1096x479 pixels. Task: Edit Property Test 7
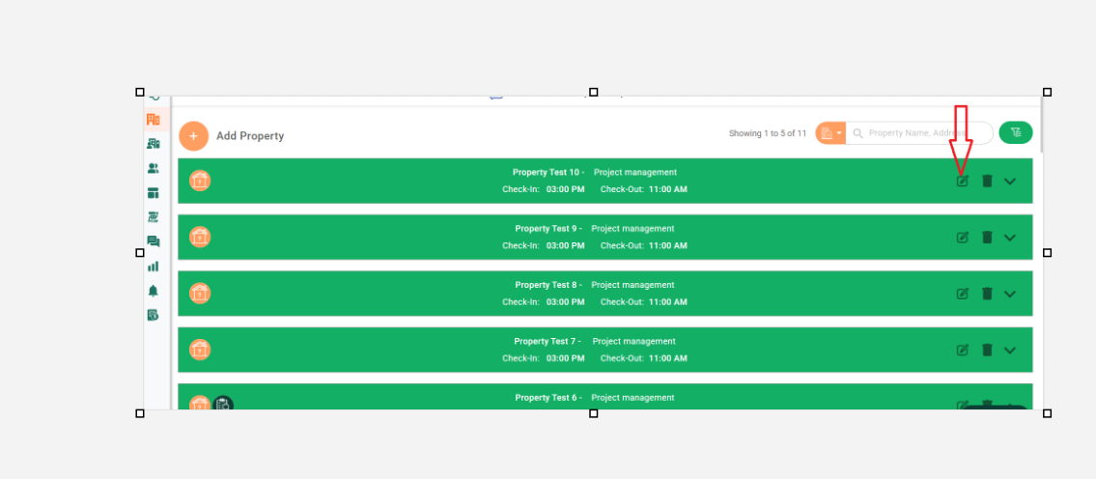click(963, 351)
